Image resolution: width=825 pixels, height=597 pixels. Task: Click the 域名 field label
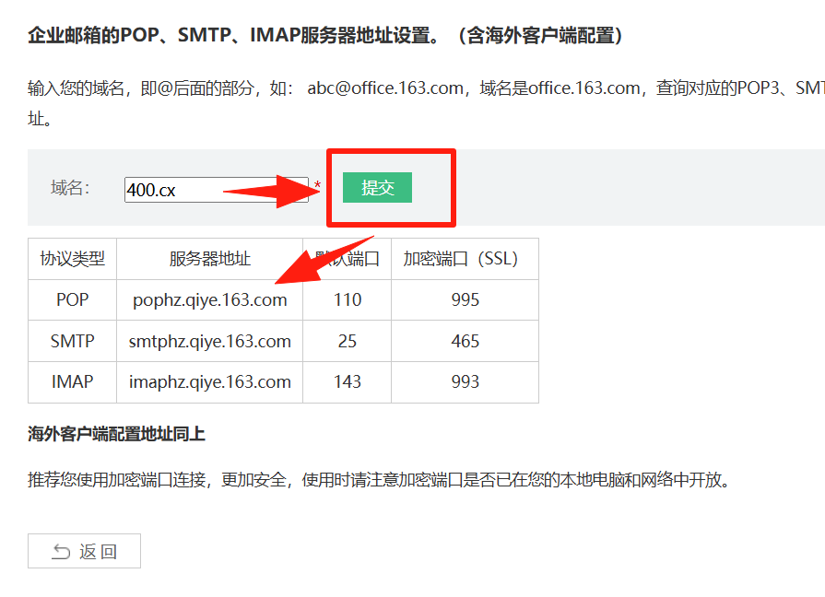click(70, 188)
